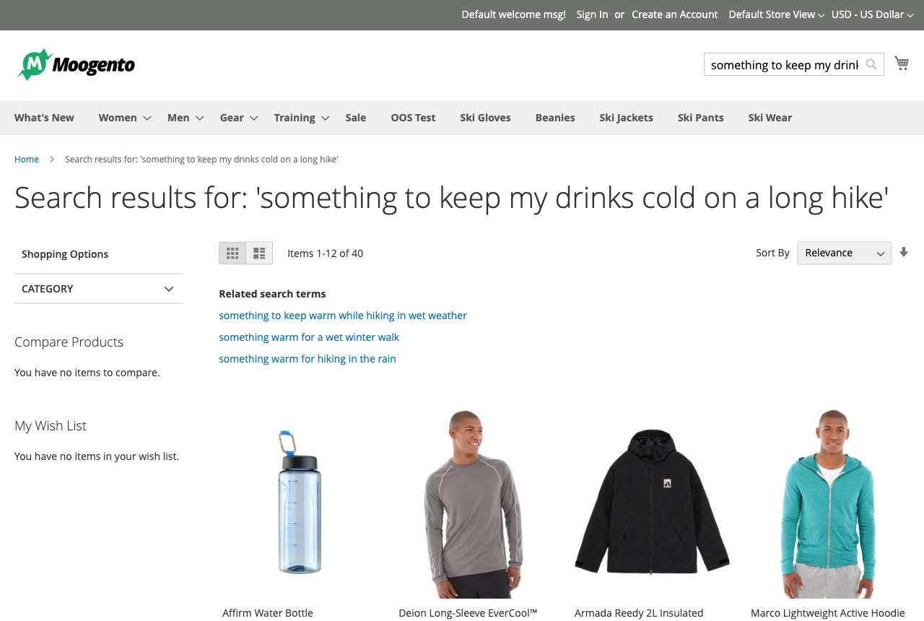Browse the Ski Gloves category

pos(485,118)
